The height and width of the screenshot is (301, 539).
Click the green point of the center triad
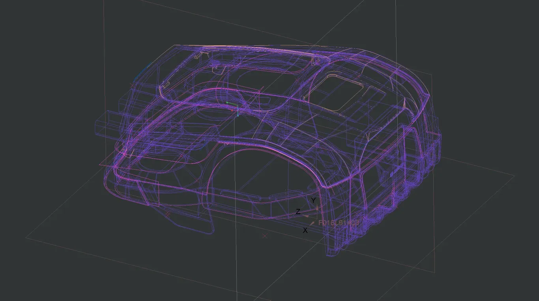(x=227, y=103)
